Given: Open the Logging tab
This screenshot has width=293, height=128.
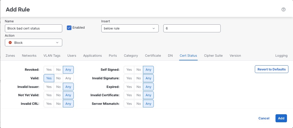Looking at the screenshot, I should (x=281, y=56).
